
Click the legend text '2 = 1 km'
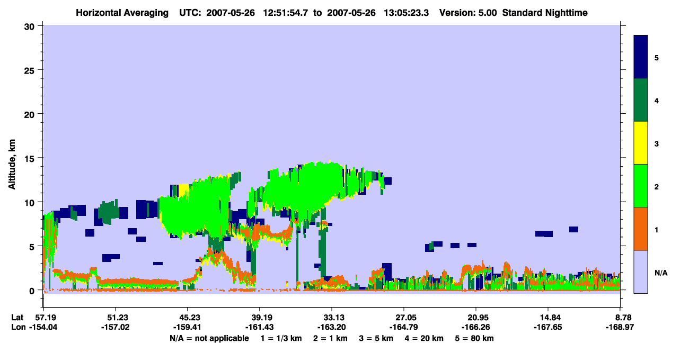[x=331, y=338]
